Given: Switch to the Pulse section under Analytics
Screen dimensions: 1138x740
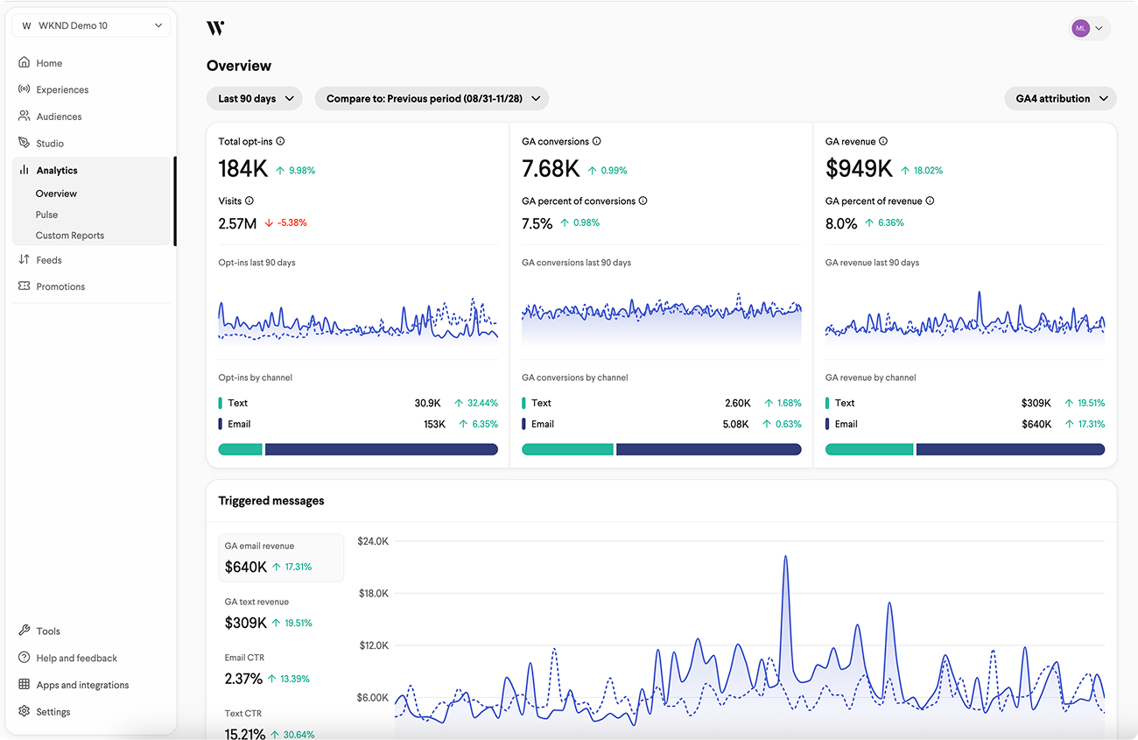Looking at the screenshot, I should [46, 214].
